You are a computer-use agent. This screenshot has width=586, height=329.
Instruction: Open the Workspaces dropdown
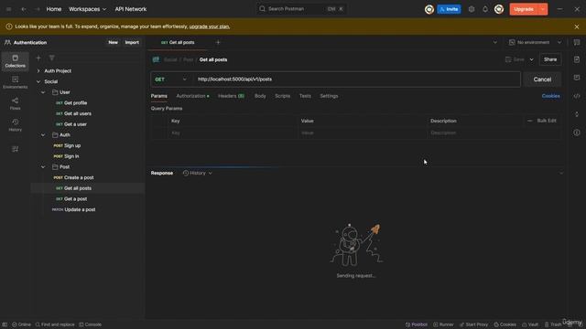87,9
